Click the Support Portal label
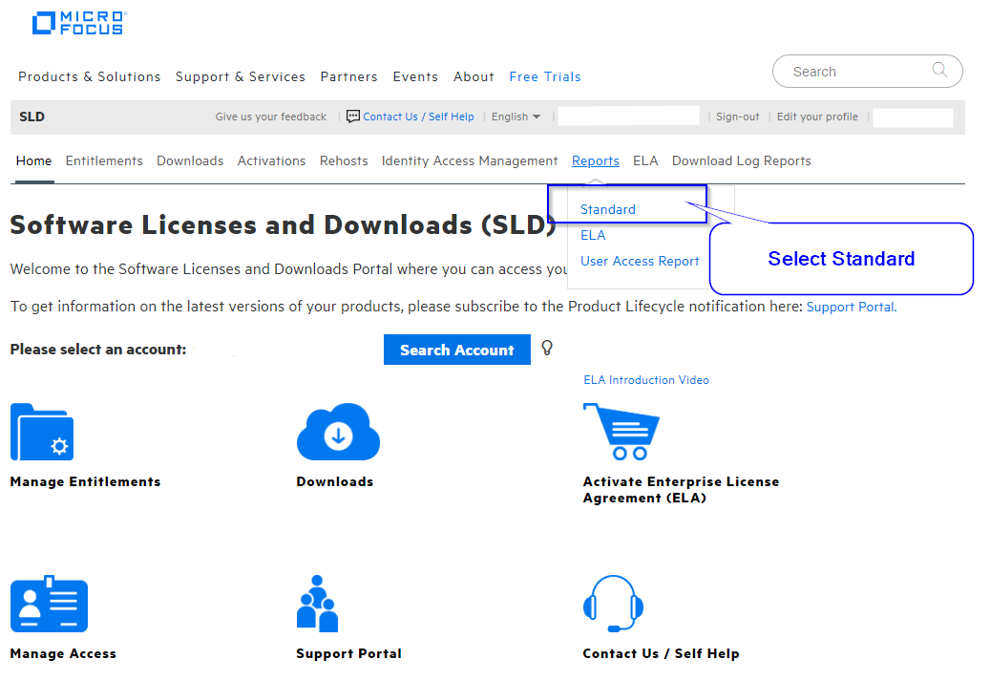The width and height of the screenshot is (990, 681). 348,653
